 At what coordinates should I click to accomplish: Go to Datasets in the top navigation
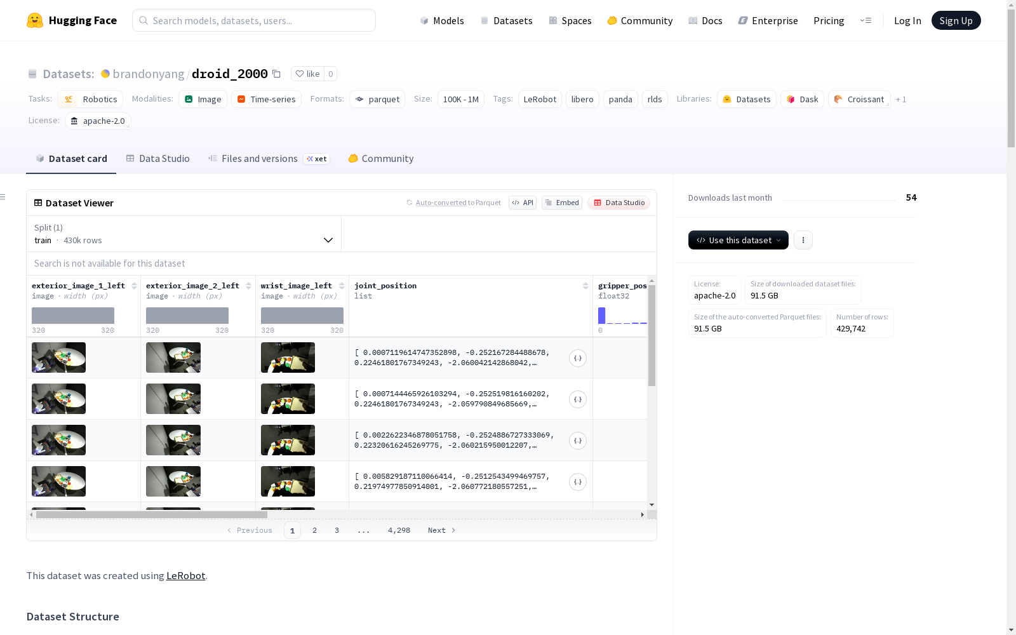coord(506,20)
